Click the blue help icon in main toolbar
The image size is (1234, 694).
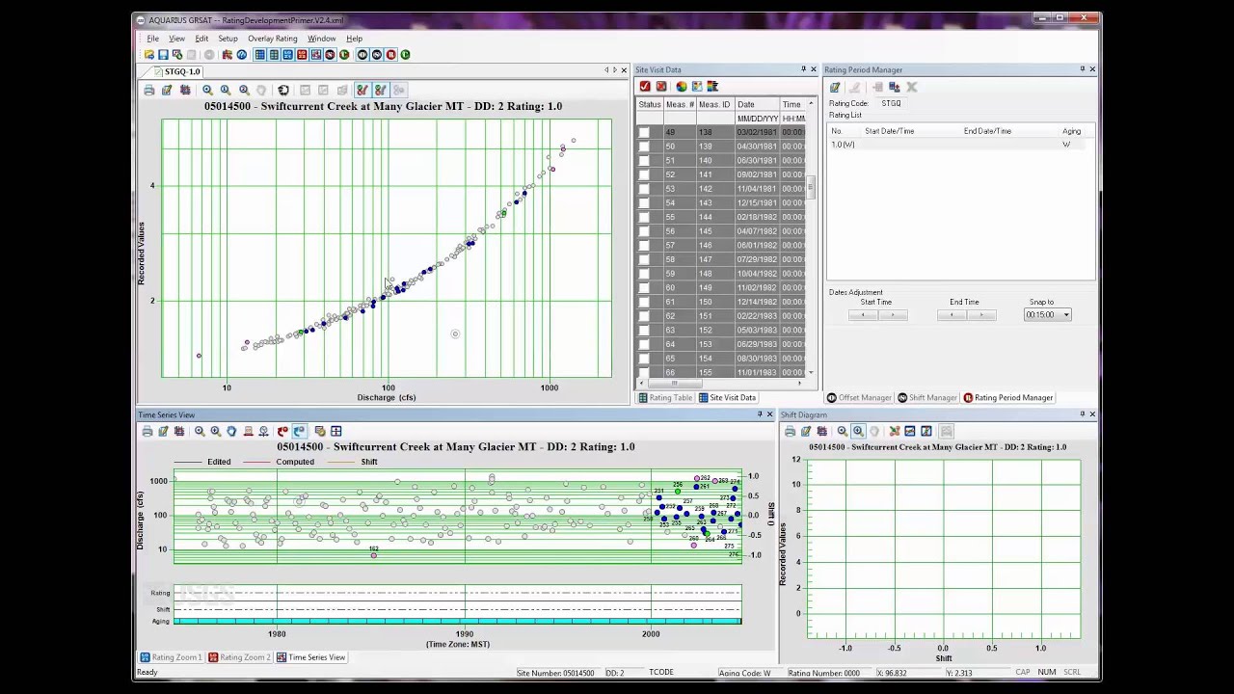click(241, 55)
